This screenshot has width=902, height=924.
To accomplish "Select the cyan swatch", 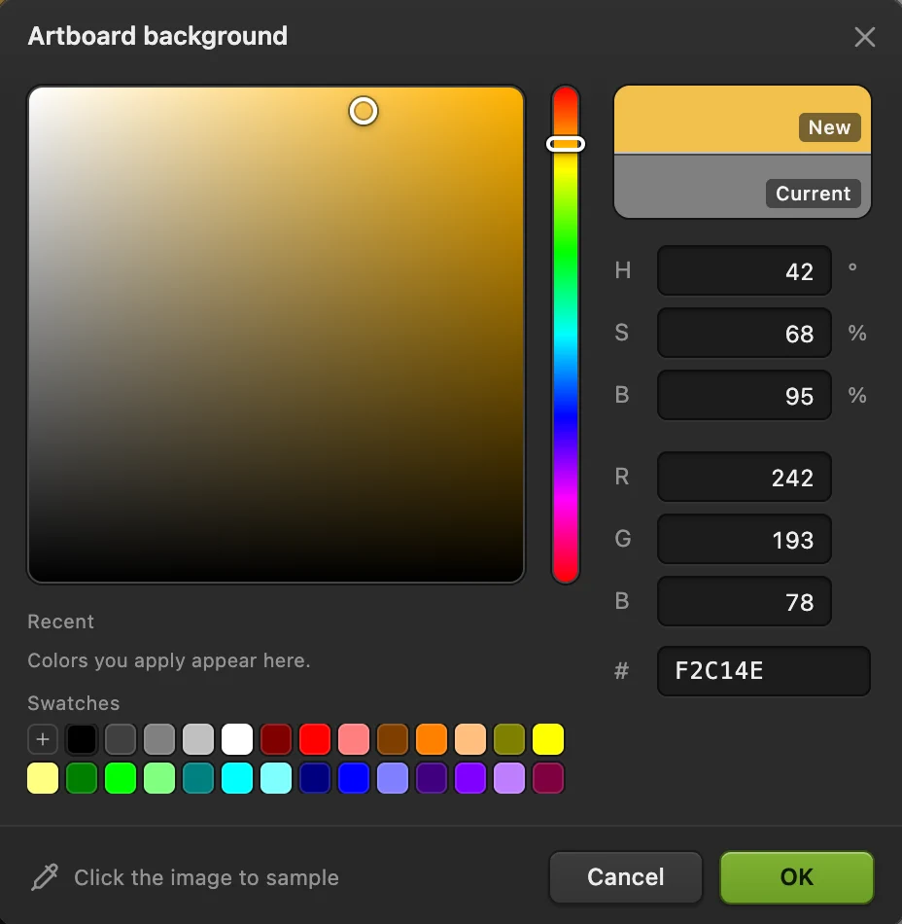I will [237, 778].
